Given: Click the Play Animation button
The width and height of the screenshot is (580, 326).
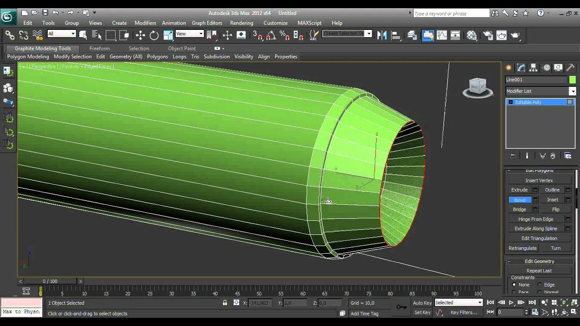Looking at the screenshot, I should [x=511, y=302].
